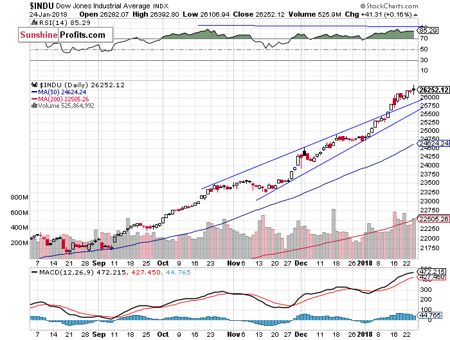Image resolution: width=450 pixels, height=340 pixels.
Task: Click the Close 26252.12 header value
Action: coord(259,14)
